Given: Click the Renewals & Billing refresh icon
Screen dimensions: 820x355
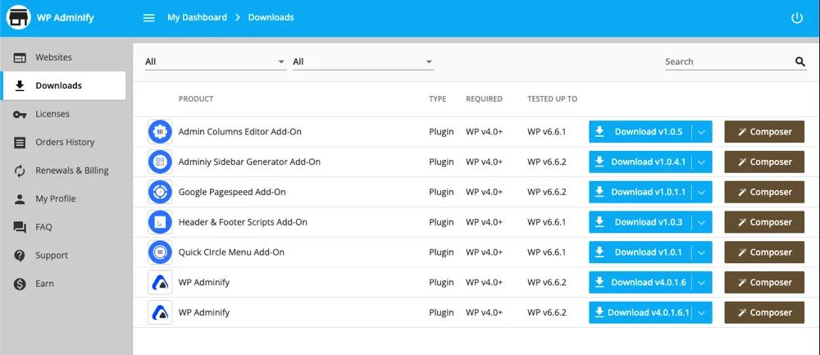Looking at the screenshot, I should coord(20,171).
